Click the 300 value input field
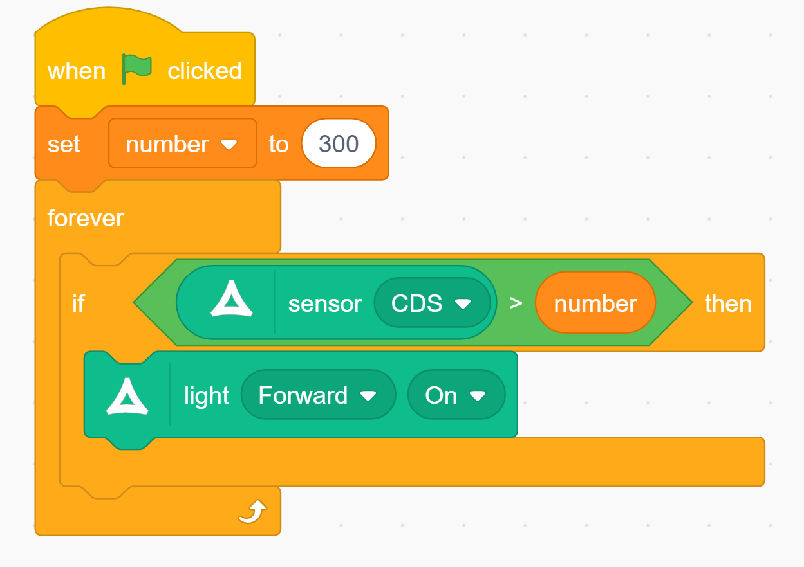804x567 pixels. [339, 144]
